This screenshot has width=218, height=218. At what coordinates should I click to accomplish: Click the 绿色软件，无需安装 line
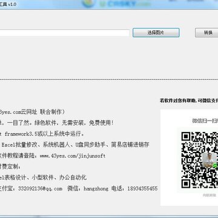pyautogui.click(x=57, y=123)
